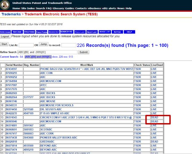Viewport: 192px width, 154px height.
Task: Open Site Index in top navigation
Action: (x=28, y=8)
